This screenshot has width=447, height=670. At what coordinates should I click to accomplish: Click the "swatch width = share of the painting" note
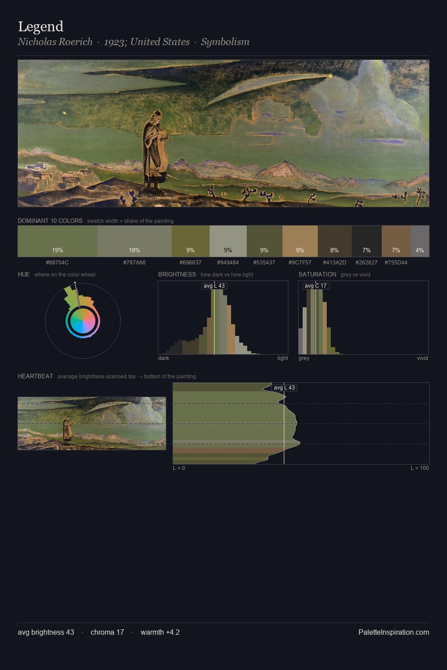130,221
